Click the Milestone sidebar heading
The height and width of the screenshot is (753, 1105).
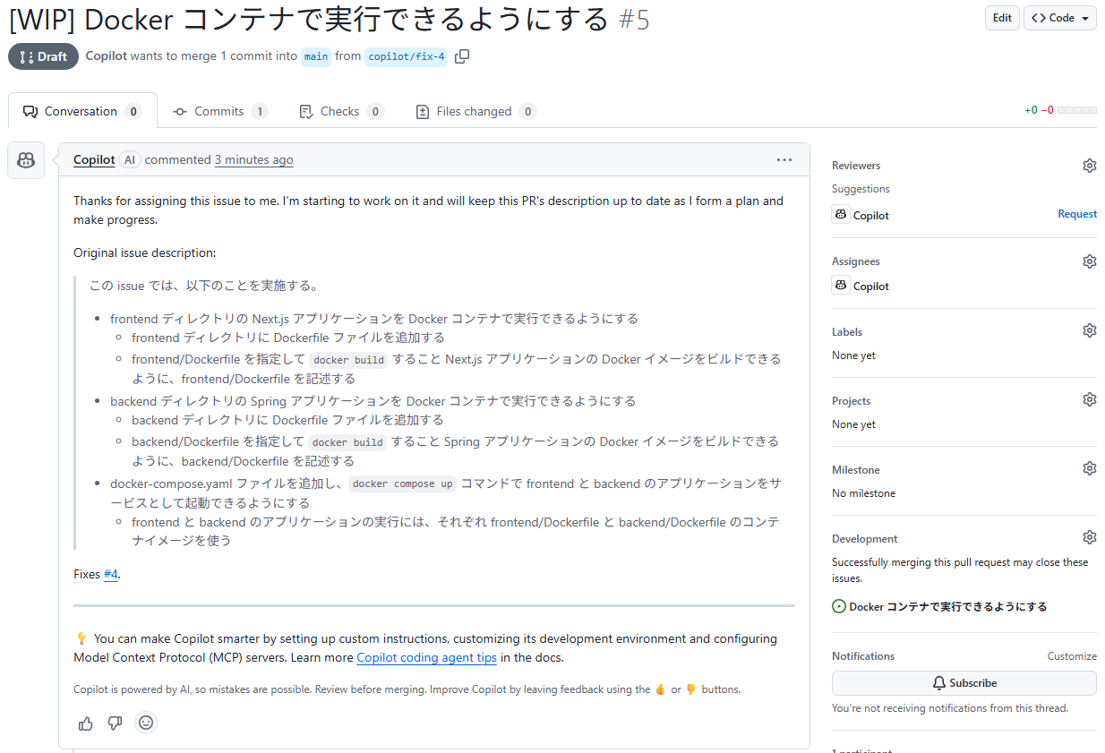pyautogui.click(x=856, y=470)
